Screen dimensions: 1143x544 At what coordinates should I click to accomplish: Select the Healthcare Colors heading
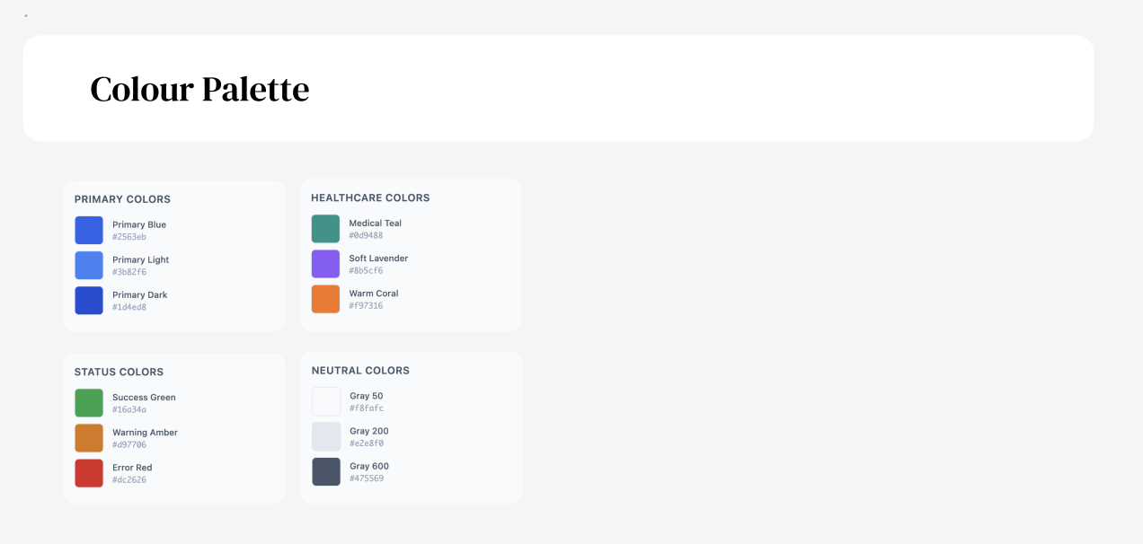tap(370, 197)
